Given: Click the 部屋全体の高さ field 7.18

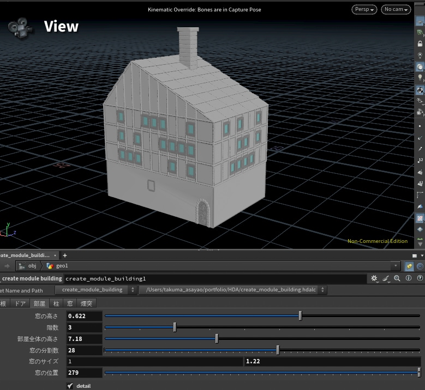Looking at the screenshot, I should [x=85, y=339].
